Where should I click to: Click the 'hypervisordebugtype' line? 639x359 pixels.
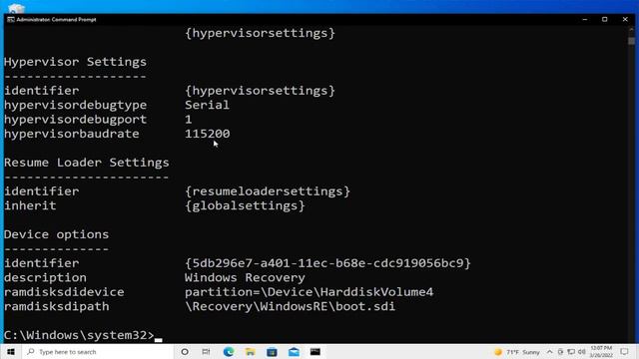(117, 105)
